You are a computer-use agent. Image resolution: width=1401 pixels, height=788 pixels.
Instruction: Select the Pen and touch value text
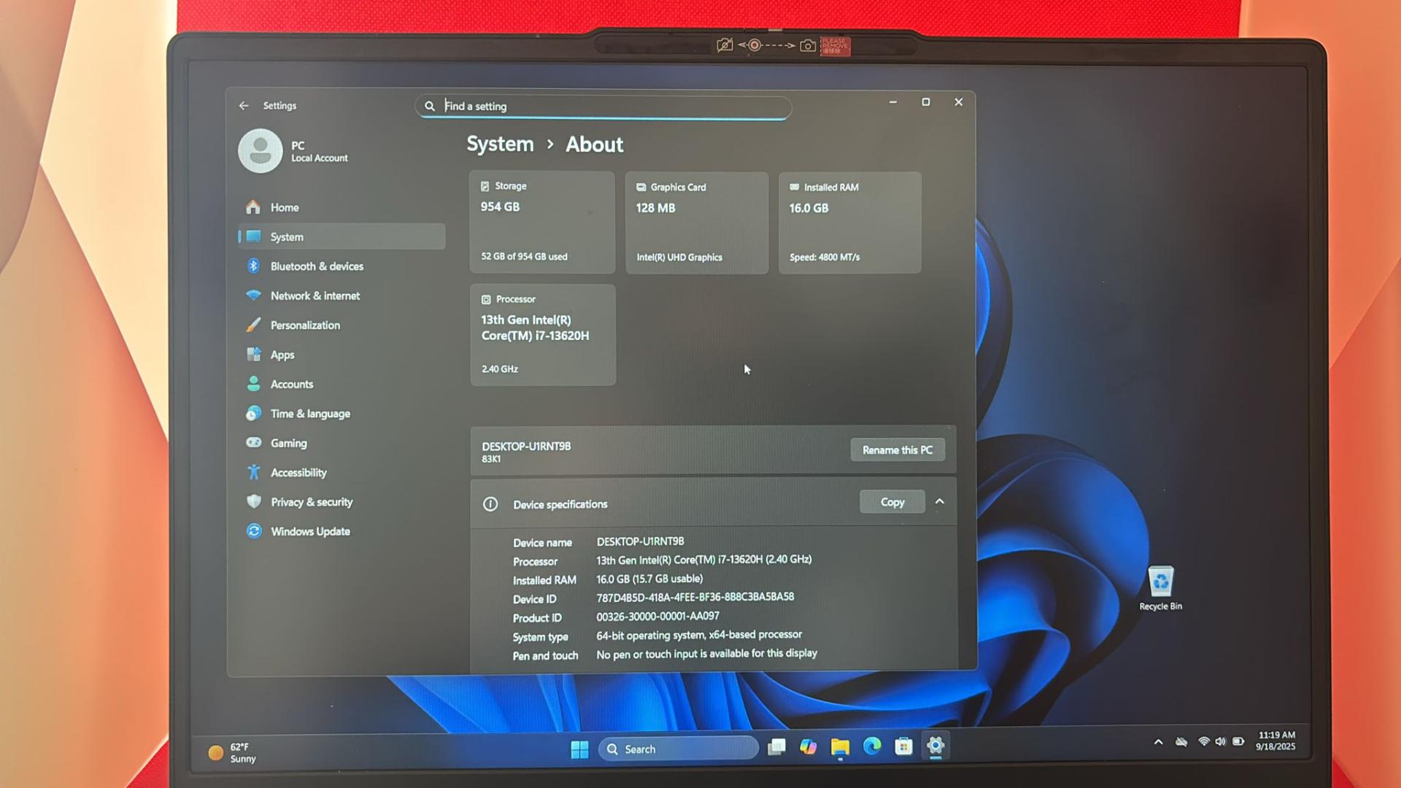click(706, 654)
